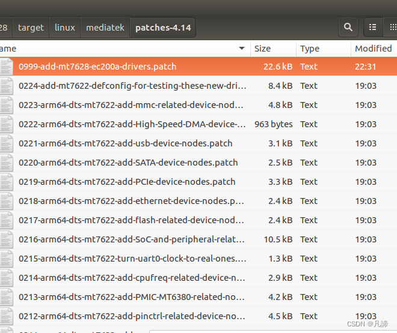Screen dimensions: 397x333
Task: Go to the linux folder in path bar
Action: coord(65,27)
